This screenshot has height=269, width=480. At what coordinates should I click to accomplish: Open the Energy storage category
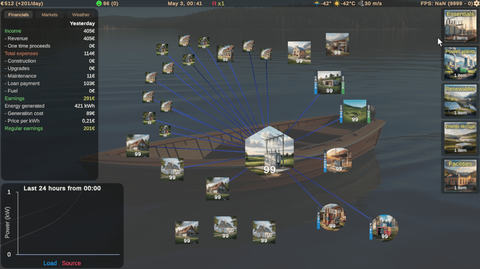coord(460,139)
